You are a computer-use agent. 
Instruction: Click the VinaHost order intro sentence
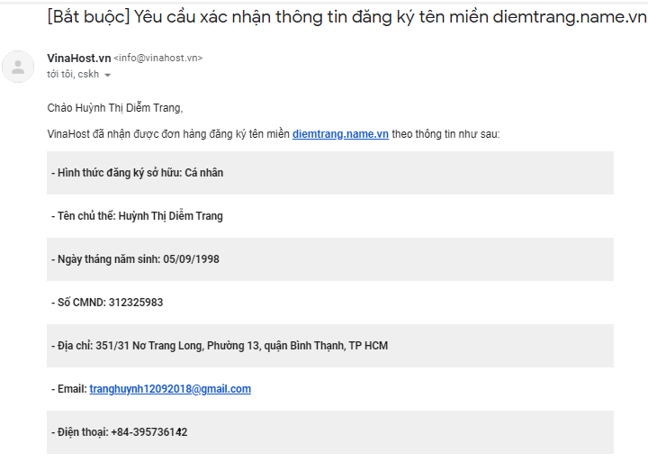pyautogui.click(x=274, y=134)
